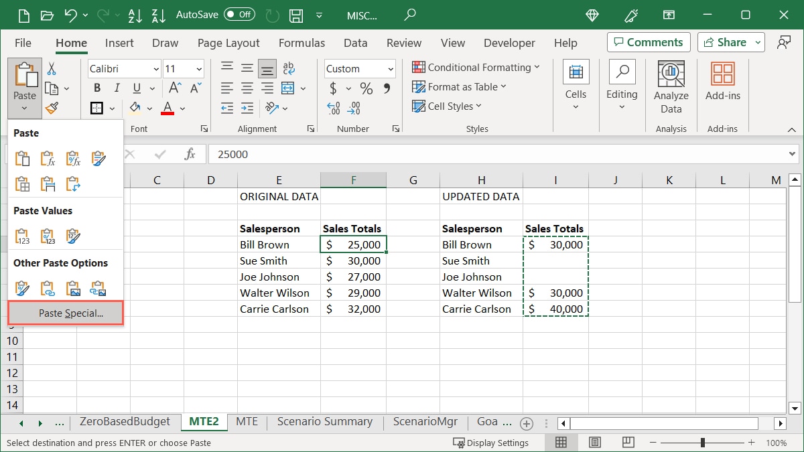Screen dimensions: 804x452
Task: Apply the Sort A to Z command
Action: coord(135,15)
